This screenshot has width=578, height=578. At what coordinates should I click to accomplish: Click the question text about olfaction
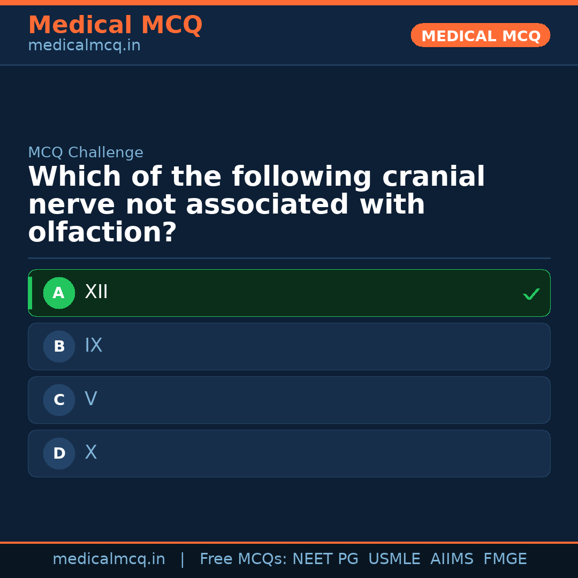click(x=257, y=203)
